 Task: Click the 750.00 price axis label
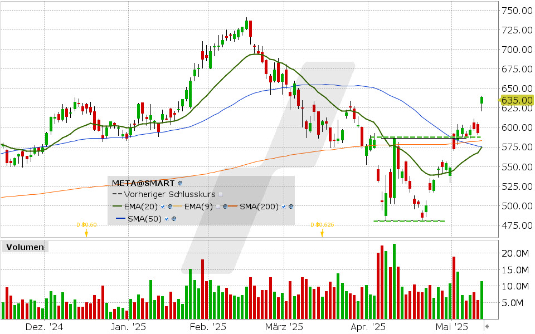click(517, 11)
